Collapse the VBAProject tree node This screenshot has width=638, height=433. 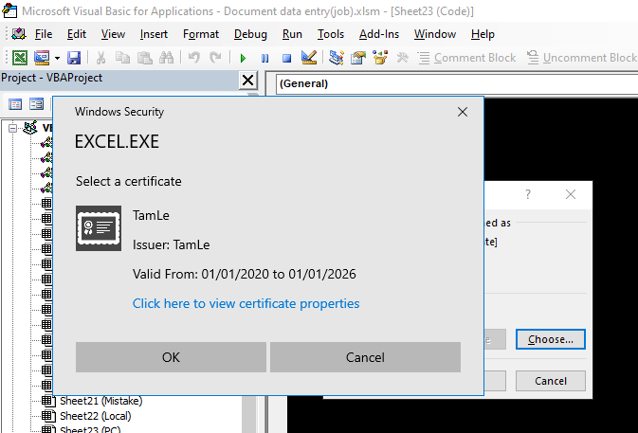[x=12, y=129]
